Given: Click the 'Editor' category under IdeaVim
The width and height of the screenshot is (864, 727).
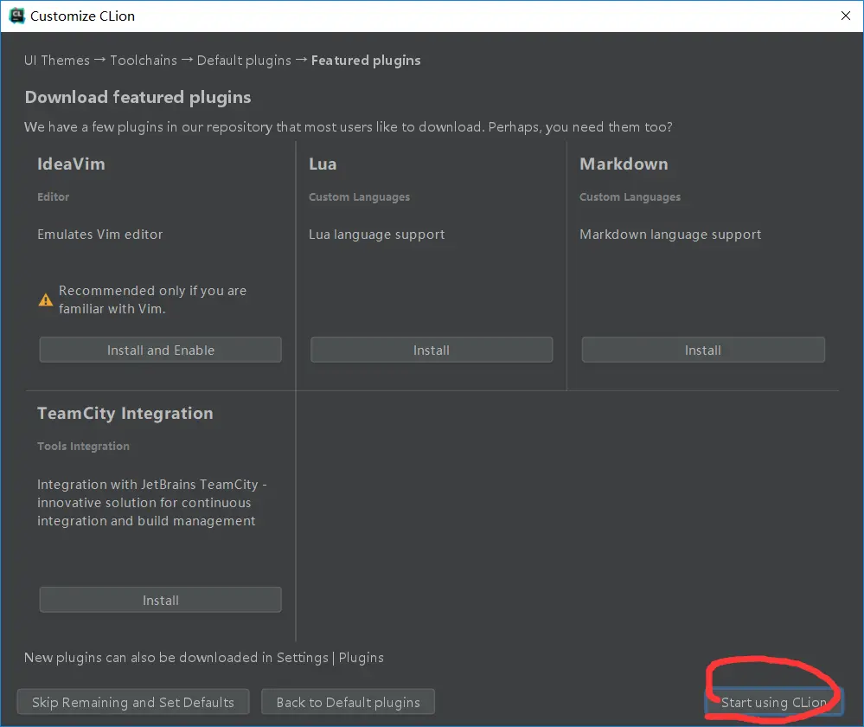Looking at the screenshot, I should 54,197.
